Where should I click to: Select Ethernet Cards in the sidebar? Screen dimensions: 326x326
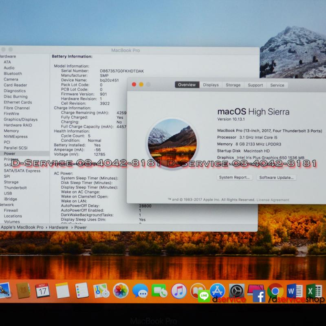coord(18,102)
